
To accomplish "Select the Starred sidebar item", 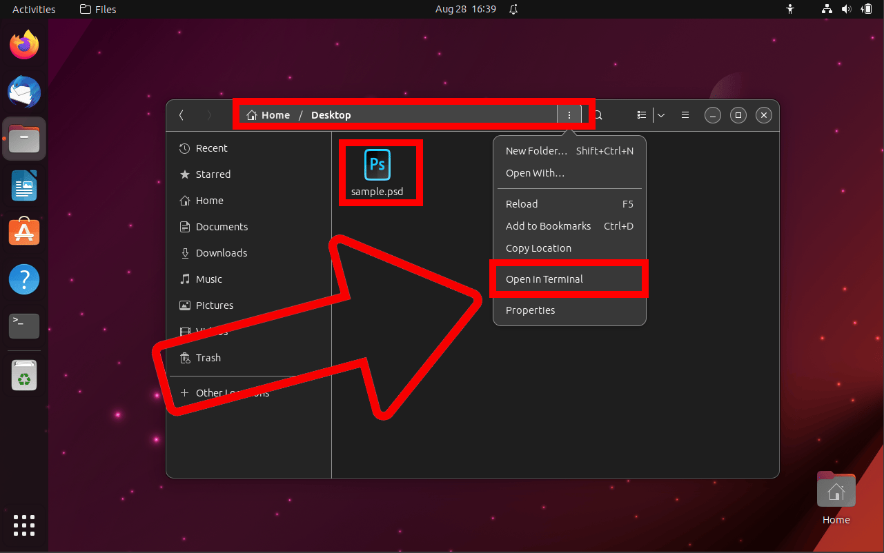I will tap(213, 174).
